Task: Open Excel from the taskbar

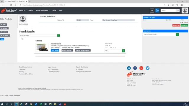Action: pyautogui.click(x=41, y=104)
